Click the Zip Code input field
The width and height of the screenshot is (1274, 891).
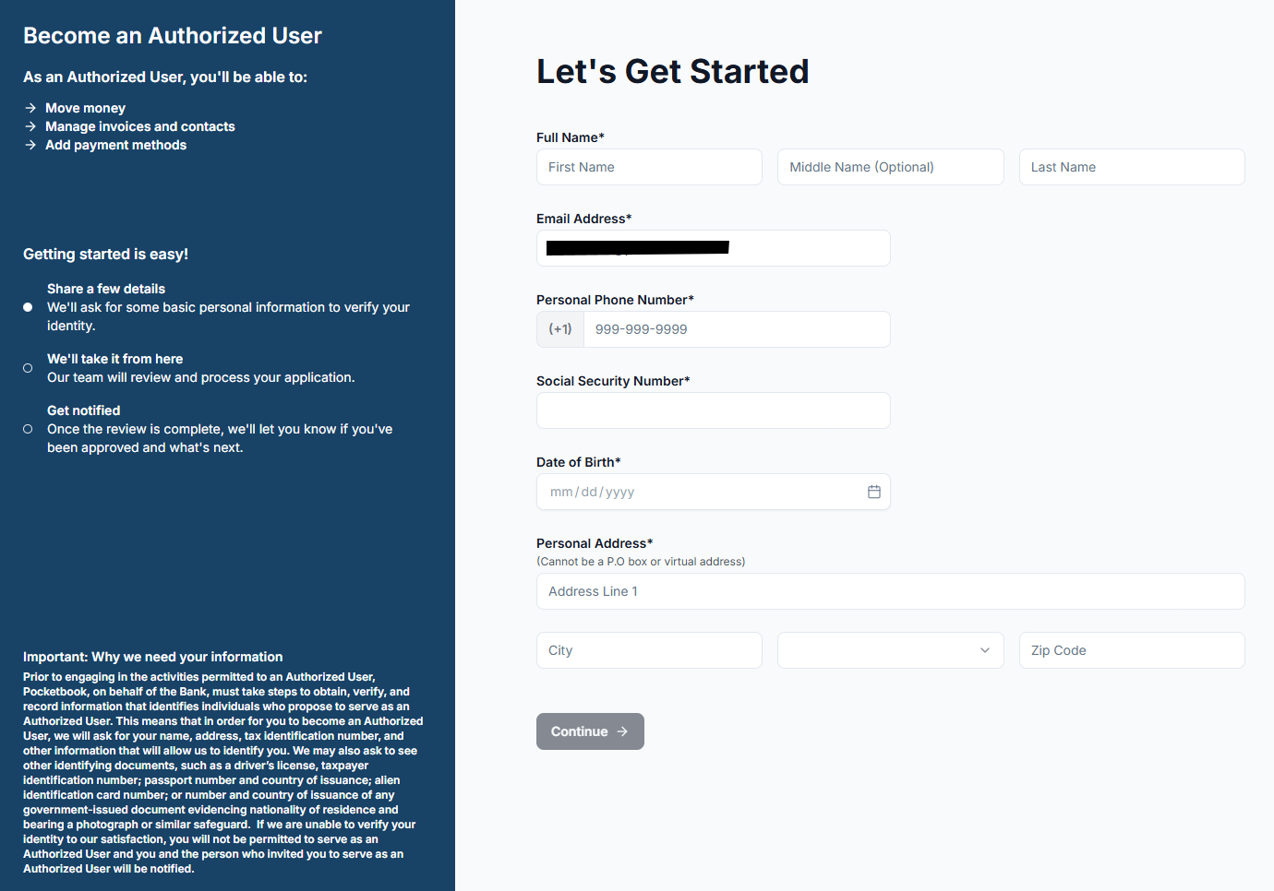point(1131,650)
